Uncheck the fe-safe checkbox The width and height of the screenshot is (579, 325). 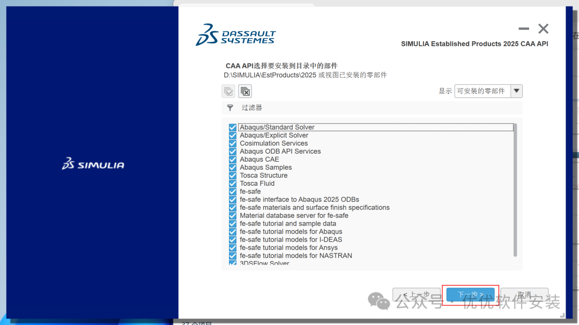pyautogui.click(x=233, y=192)
